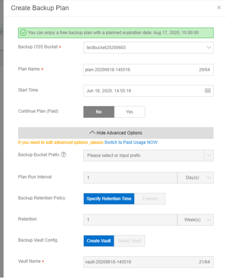The height and width of the screenshot is (280, 227).
Task: Collapse the Hide Advanced Options bar
Action: tap(116, 133)
